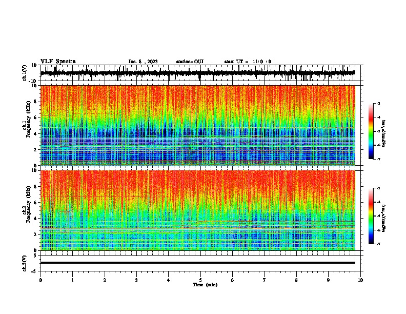Click the flat black ch.3 voltage trace
The height and width of the screenshot is (314, 406).
[198, 263]
